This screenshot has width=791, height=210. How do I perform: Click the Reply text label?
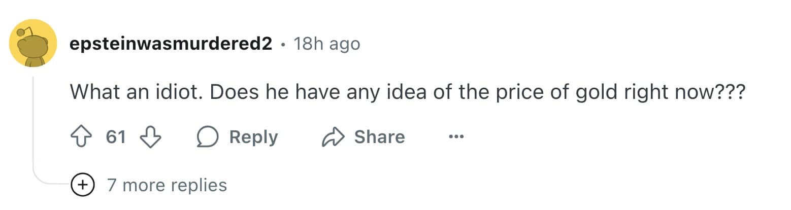(253, 137)
